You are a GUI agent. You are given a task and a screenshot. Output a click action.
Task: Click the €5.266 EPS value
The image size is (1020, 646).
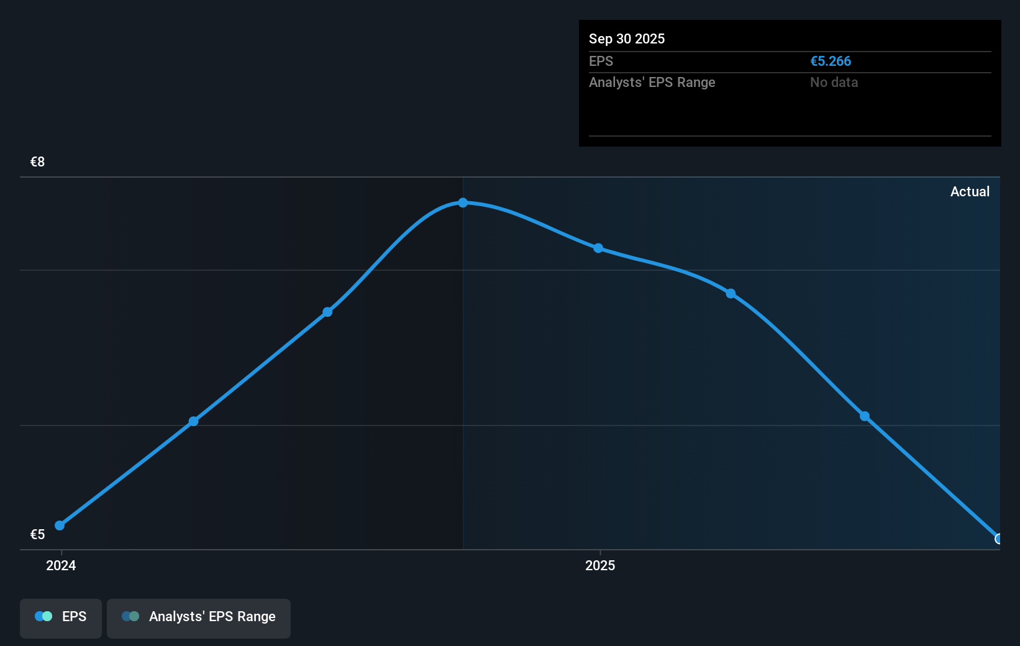tap(831, 61)
